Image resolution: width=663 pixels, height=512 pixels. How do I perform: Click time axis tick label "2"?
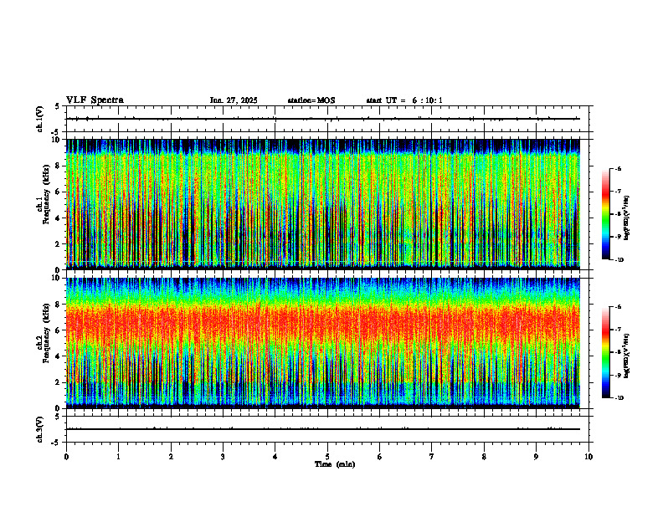(171, 457)
